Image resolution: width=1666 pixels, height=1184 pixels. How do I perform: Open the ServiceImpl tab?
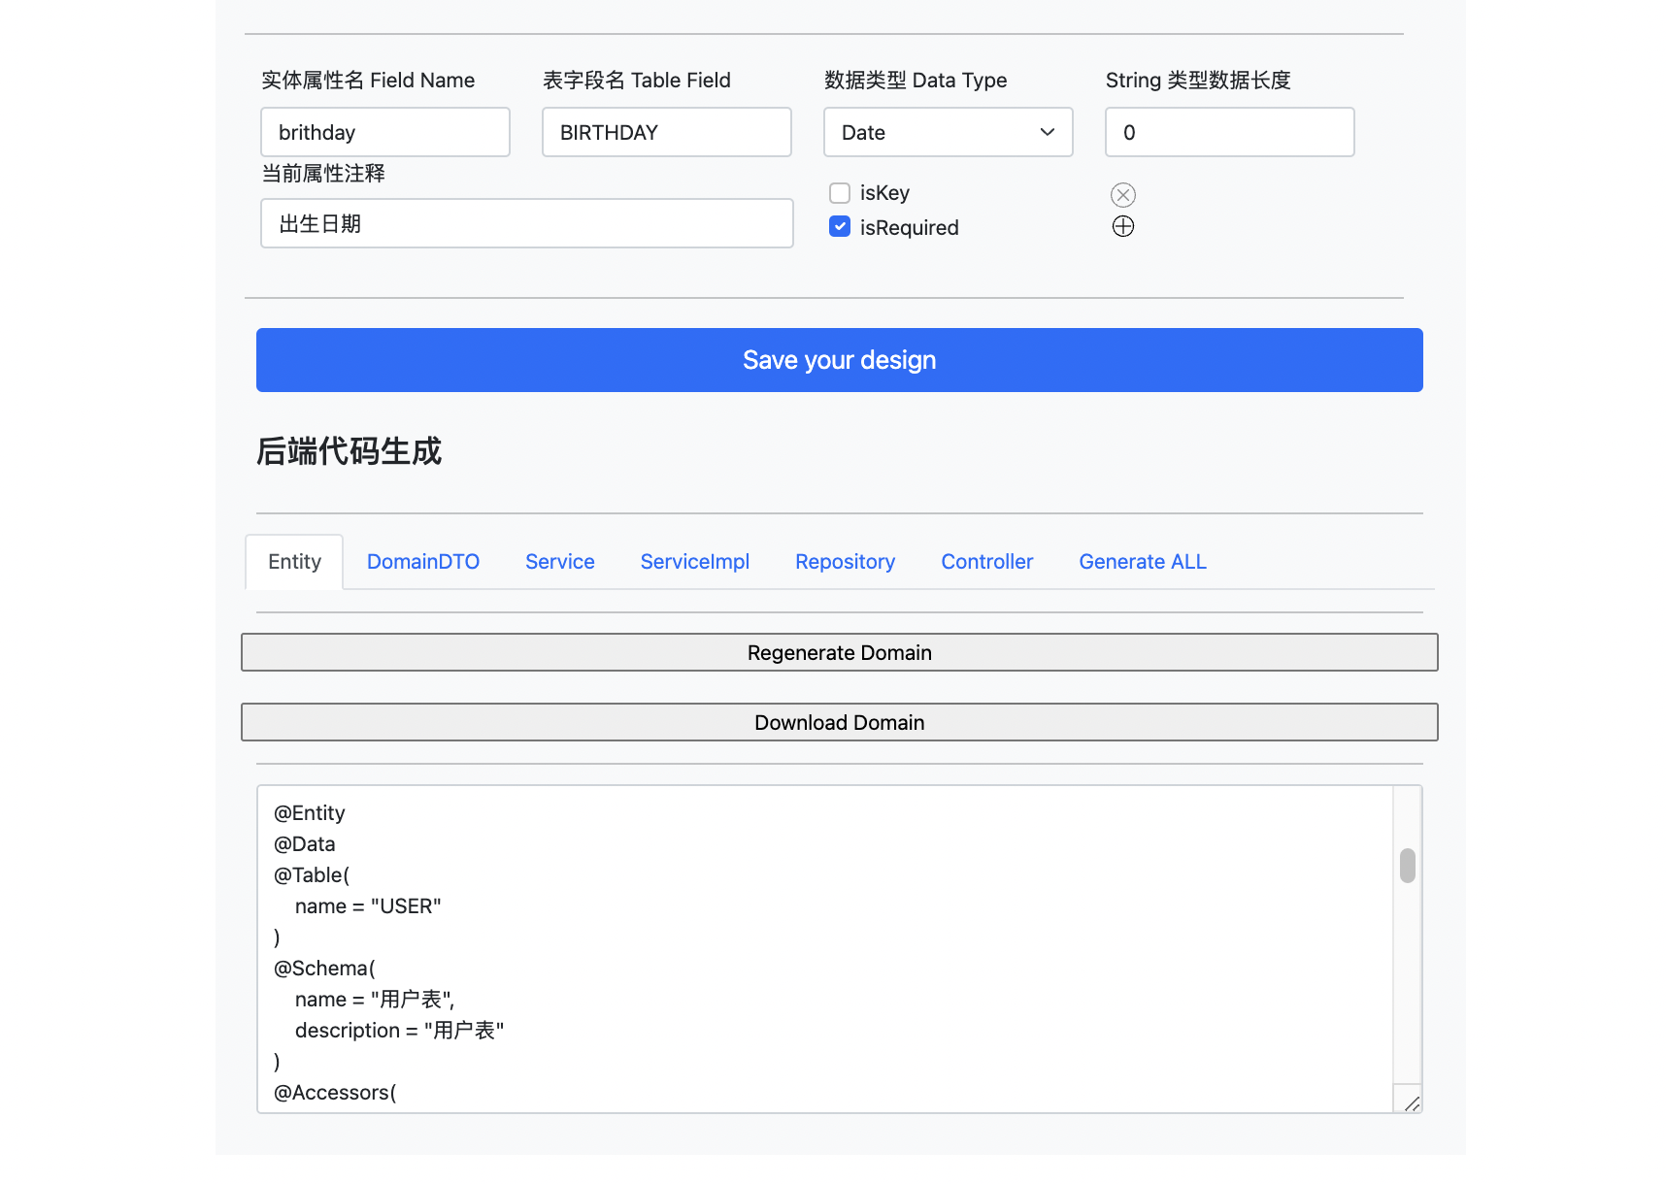coord(694,561)
